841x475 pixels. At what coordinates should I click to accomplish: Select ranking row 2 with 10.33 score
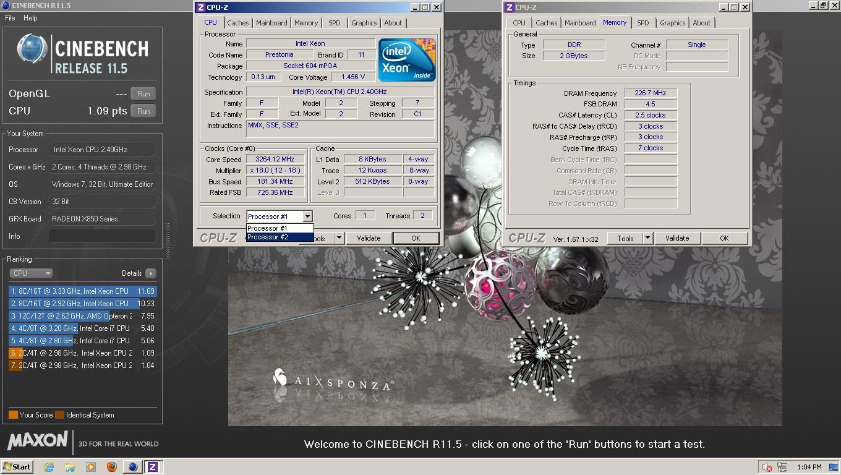[83, 304]
